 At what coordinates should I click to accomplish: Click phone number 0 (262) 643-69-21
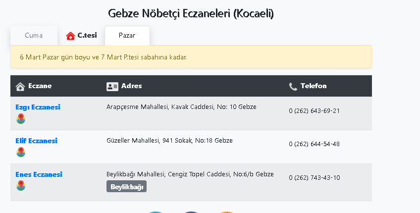point(314,110)
